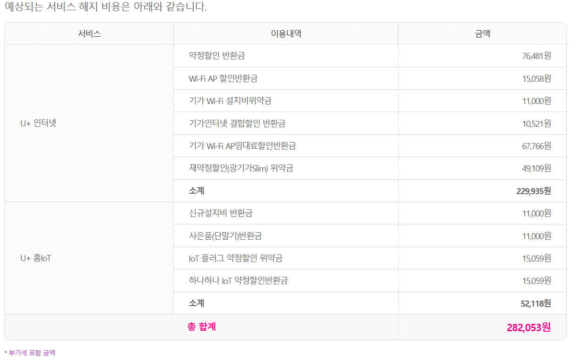Select the U+ 홈IoT service cell
This screenshot has height=360, width=582.
pyautogui.click(x=89, y=258)
